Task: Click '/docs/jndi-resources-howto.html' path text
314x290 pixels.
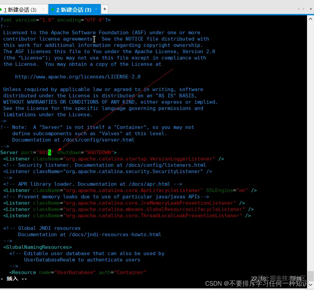Action: pos(115,235)
